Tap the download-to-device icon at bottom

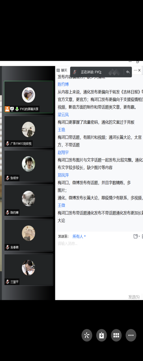point(101,335)
